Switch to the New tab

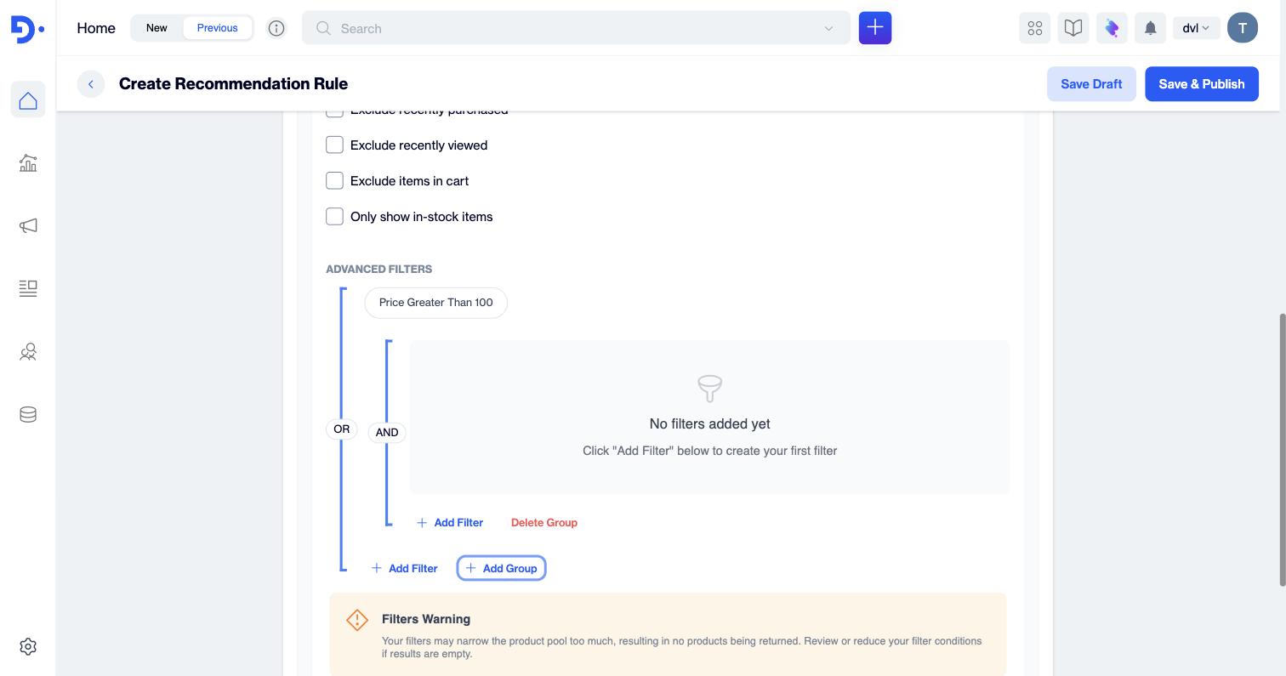156,28
